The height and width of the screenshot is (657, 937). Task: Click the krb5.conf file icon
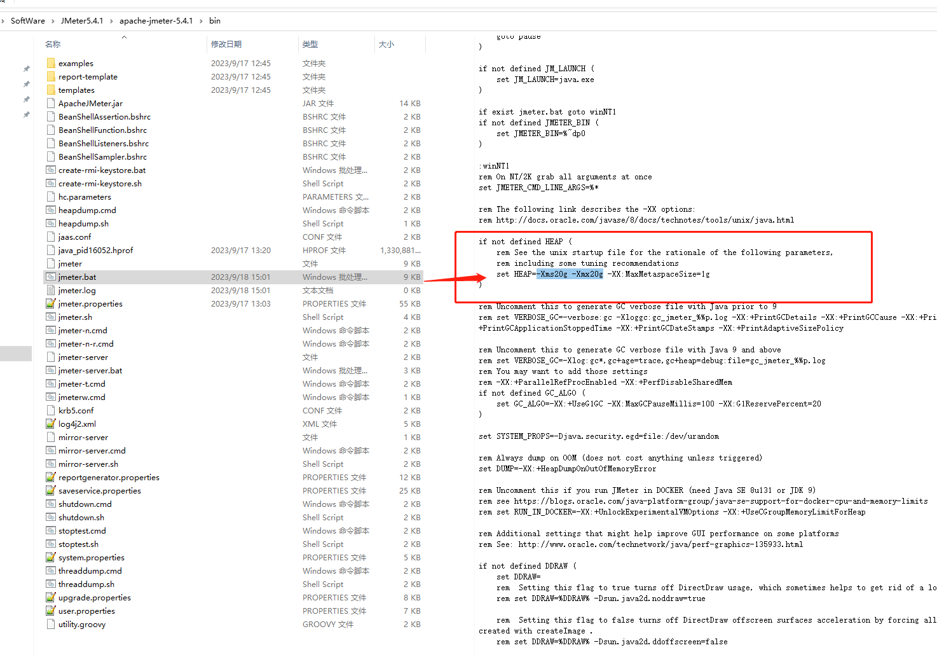click(51, 410)
